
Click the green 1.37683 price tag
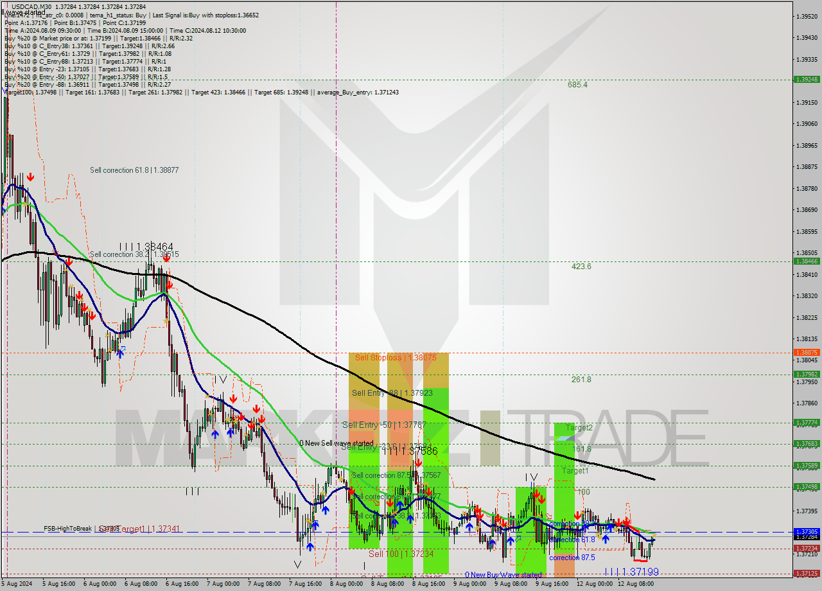pos(806,444)
